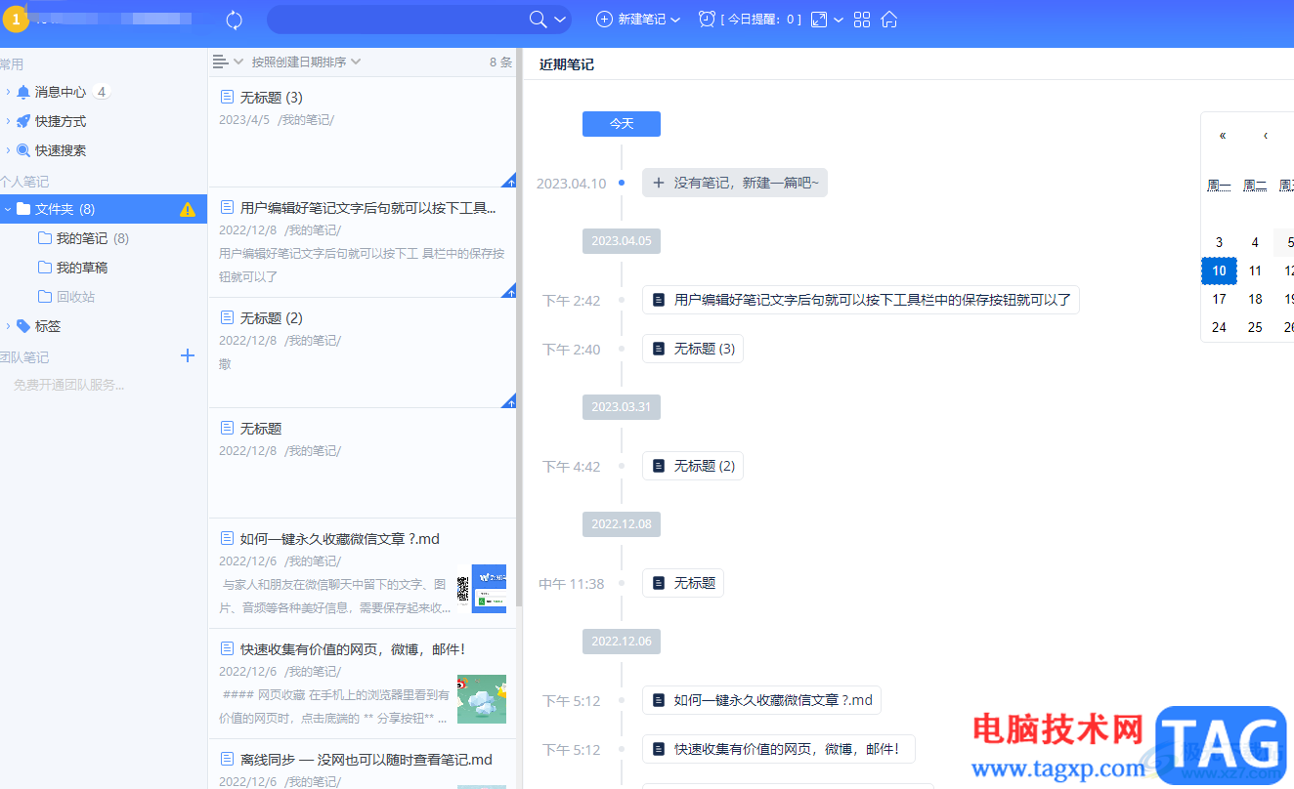Click the search magnifier icon
This screenshot has width=1294, height=789.
[x=538, y=20]
